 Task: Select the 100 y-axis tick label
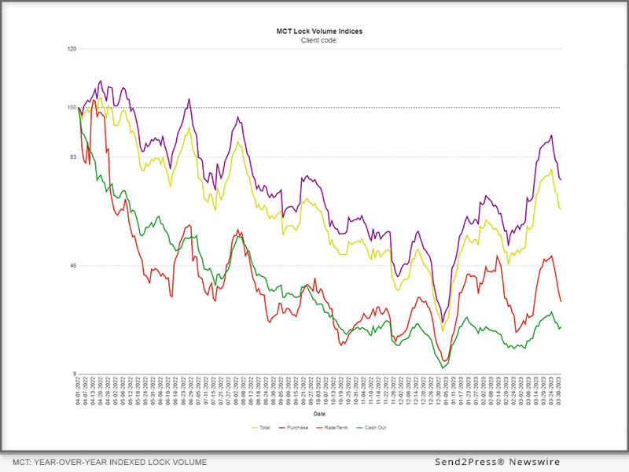(x=72, y=108)
